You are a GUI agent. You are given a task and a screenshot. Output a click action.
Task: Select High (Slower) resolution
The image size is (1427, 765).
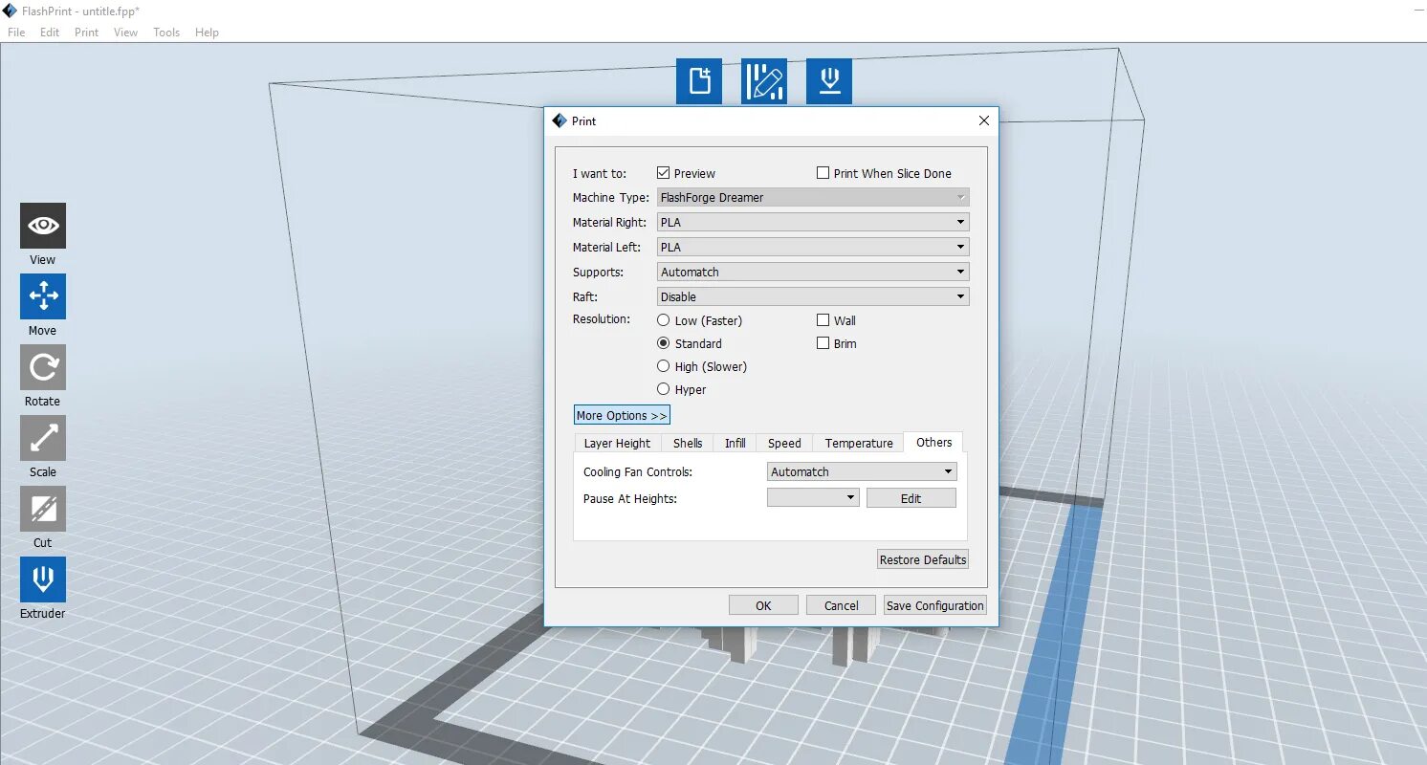663,366
